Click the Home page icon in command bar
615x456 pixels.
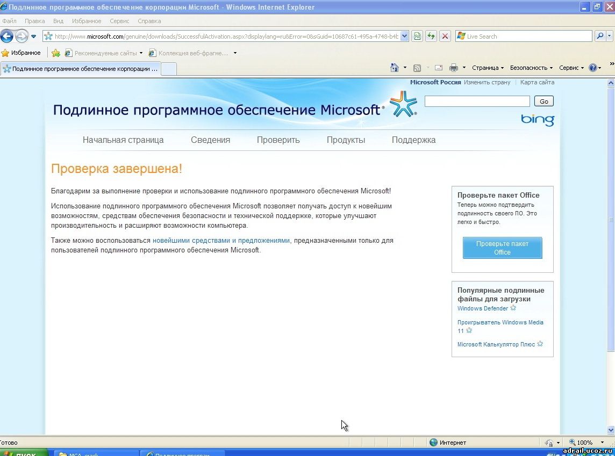coord(395,68)
